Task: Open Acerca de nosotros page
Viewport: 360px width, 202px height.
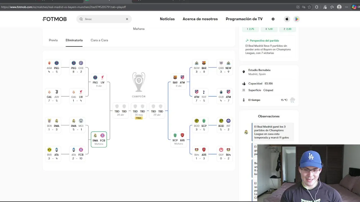Action: 200,19
